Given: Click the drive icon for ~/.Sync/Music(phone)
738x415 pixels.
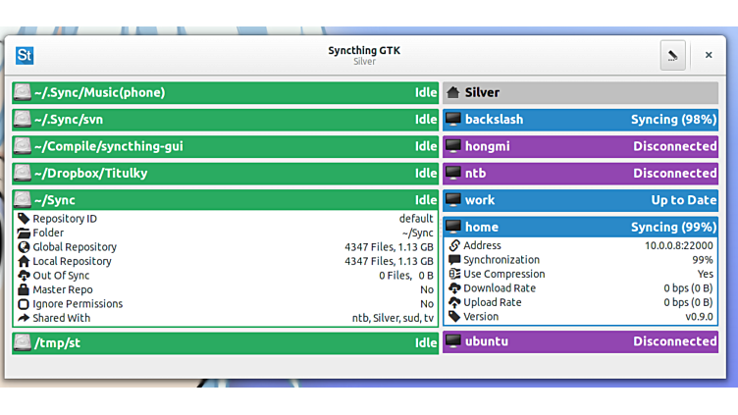Looking at the screenshot, I should (x=23, y=93).
